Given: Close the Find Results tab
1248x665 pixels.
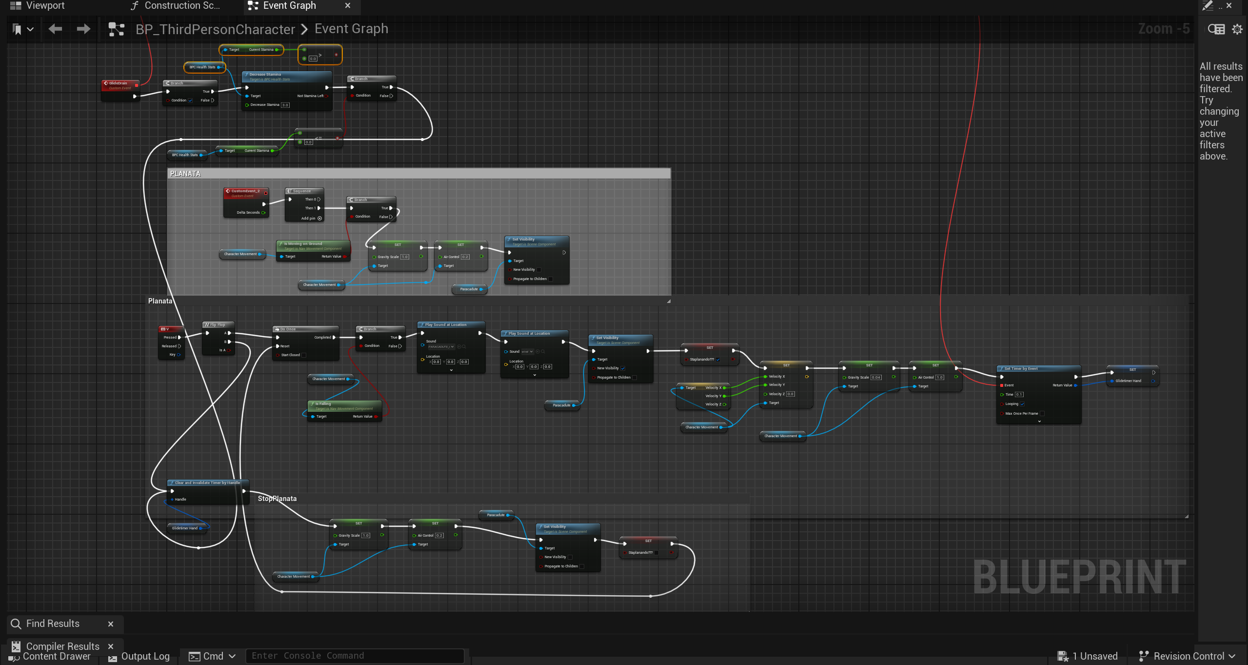Looking at the screenshot, I should [x=111, y=624].
